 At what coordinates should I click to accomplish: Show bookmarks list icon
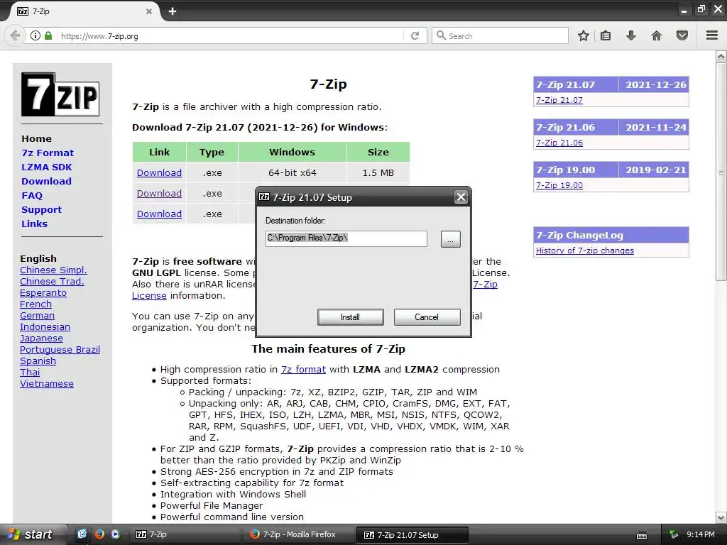606,35
